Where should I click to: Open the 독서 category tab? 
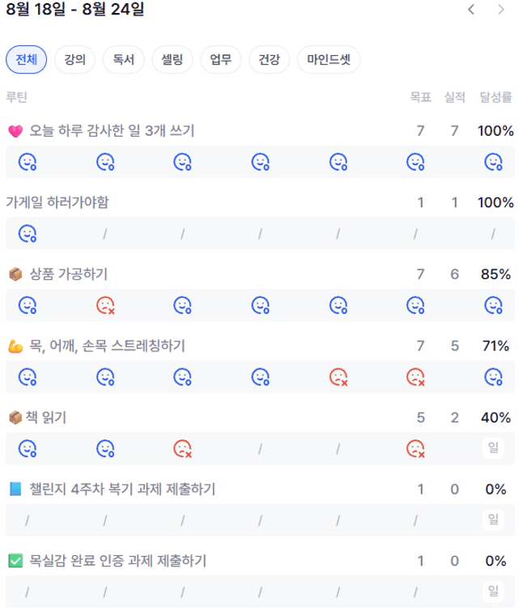point(124,60)
